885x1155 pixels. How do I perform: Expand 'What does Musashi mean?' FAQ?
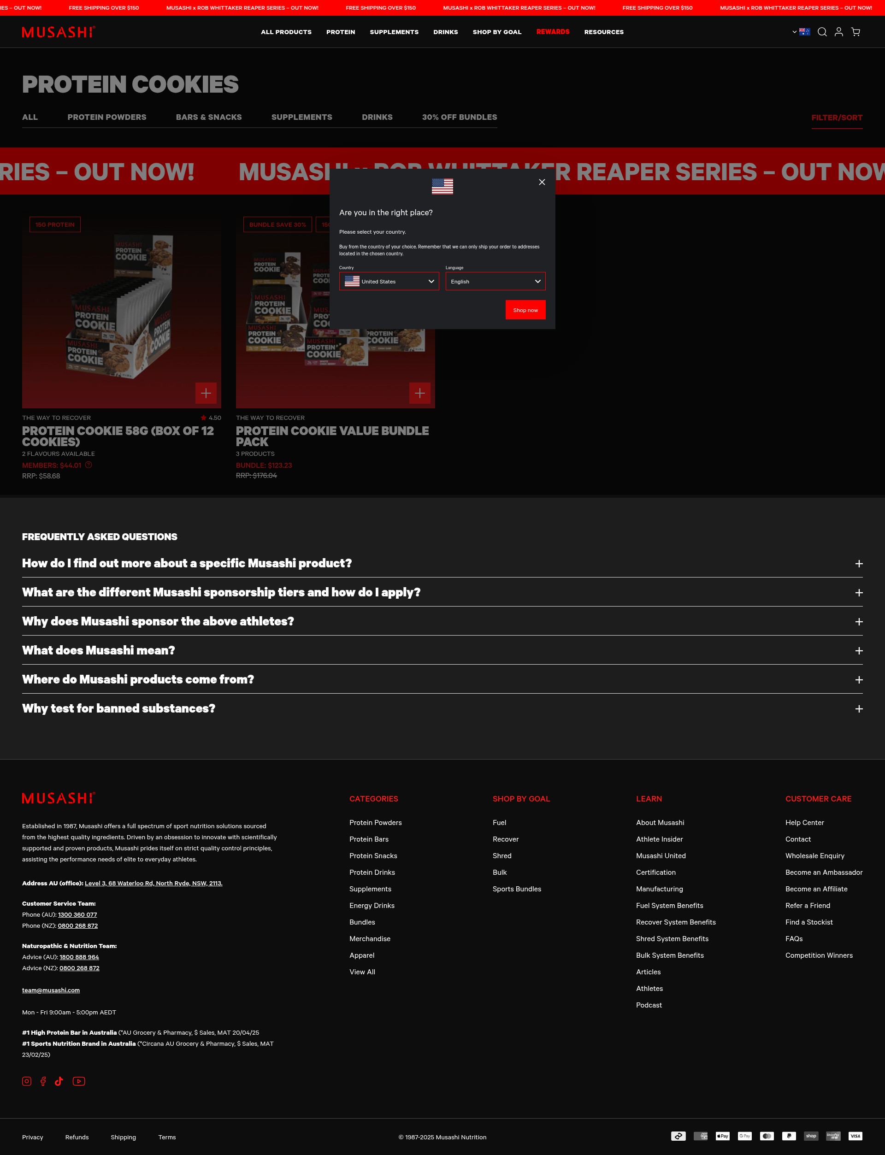pos(442,650)
